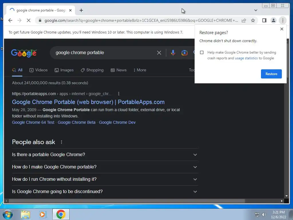This screenshot has width=293, height=220.
Task: Share this page icon in address bar
Action: pyautogui.click(x=244, y=20)
